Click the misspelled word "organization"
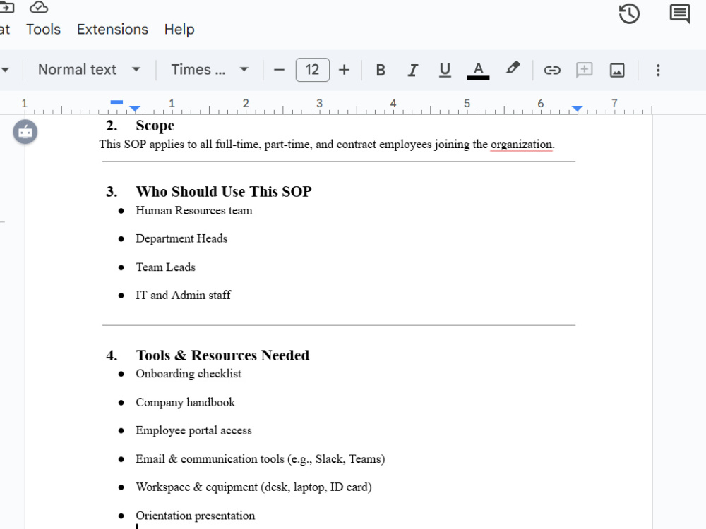Viewport: 706px width, 529px height. coord(521,145)
